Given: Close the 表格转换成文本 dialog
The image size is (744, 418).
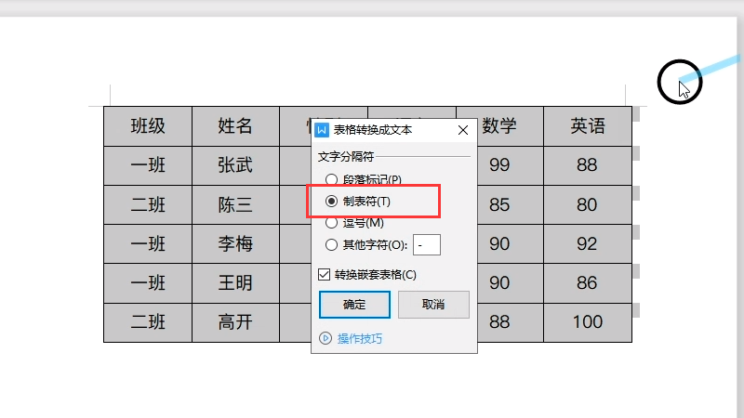Looking at the screenshot, I should point(463,131).
